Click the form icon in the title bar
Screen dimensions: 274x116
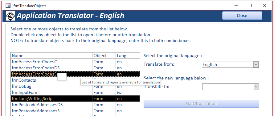(8, 6)
